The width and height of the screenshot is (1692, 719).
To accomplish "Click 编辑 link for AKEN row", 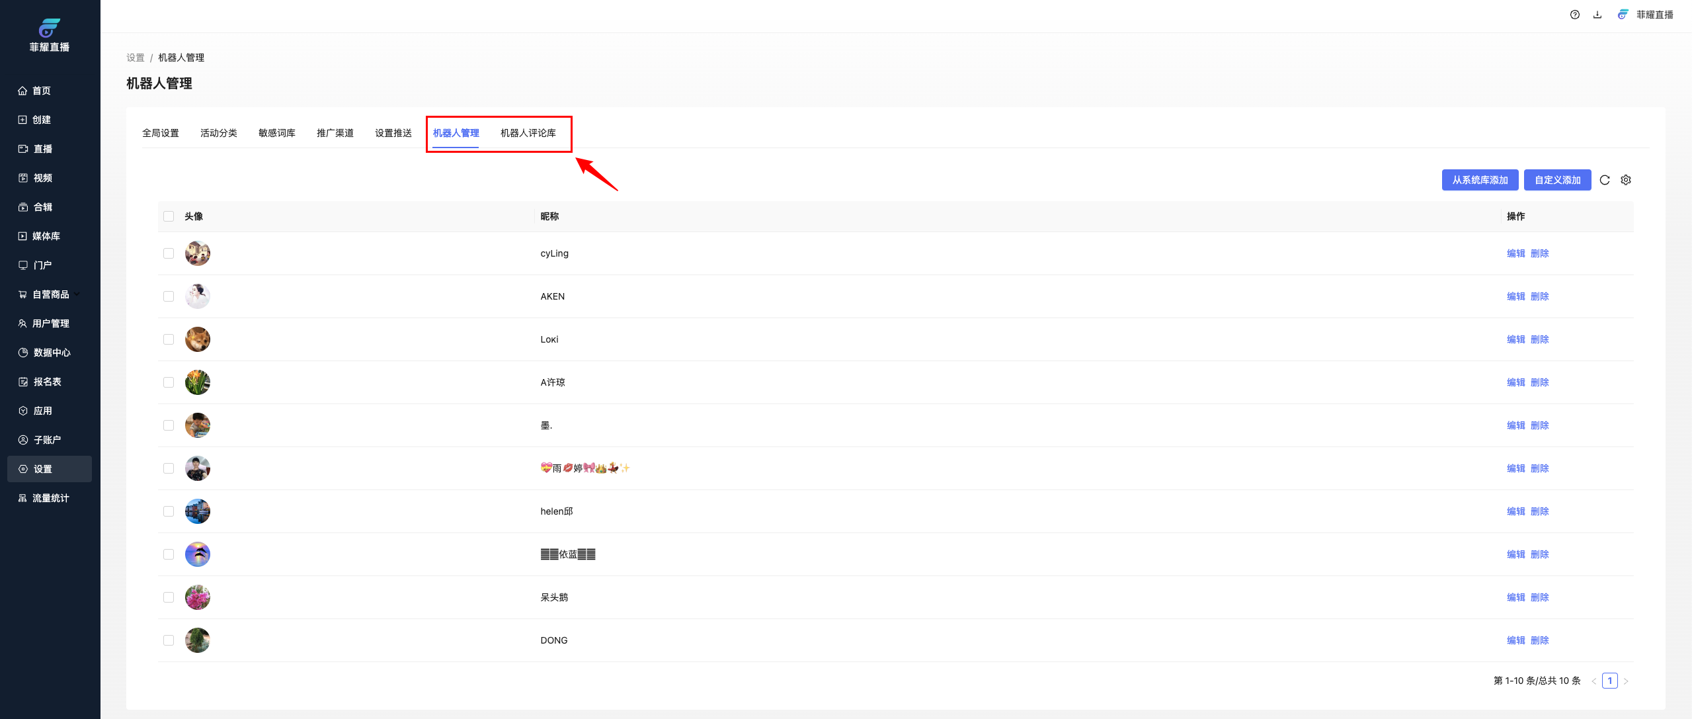I will coord(1515,296).
